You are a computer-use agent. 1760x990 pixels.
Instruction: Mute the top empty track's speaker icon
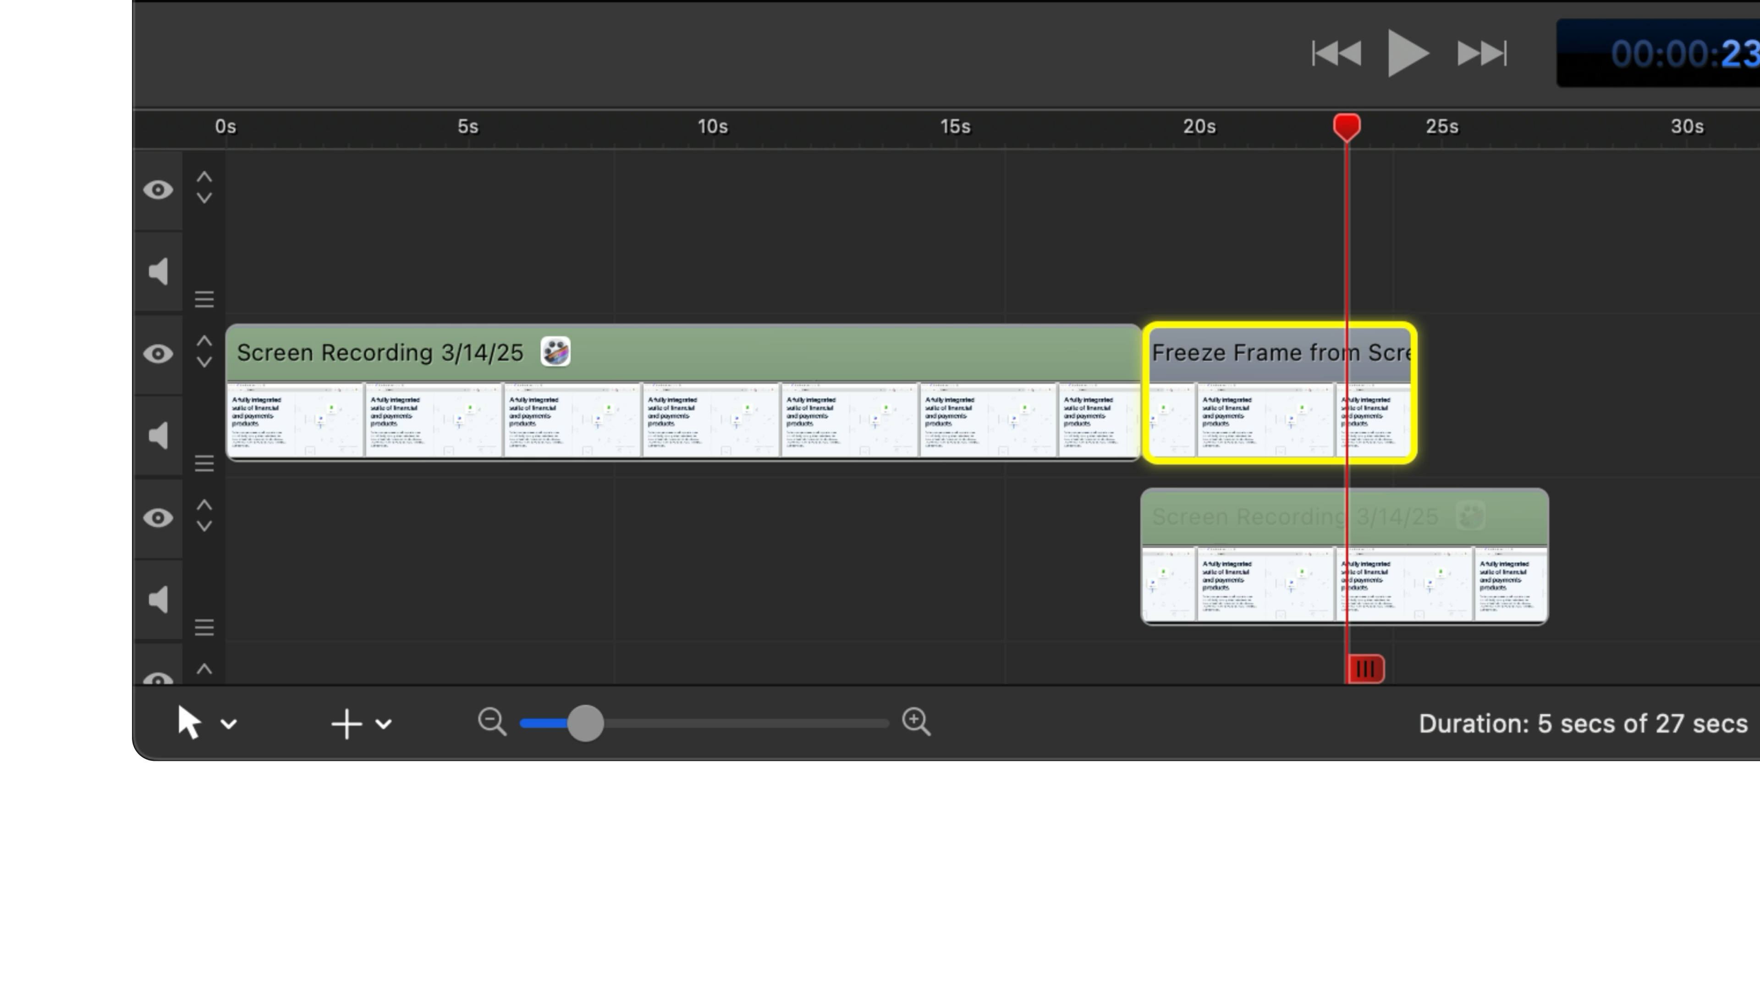[x=159, y=271]
